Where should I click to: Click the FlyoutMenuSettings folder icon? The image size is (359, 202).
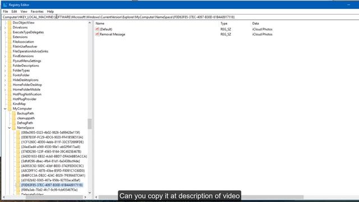coord(10,61)
